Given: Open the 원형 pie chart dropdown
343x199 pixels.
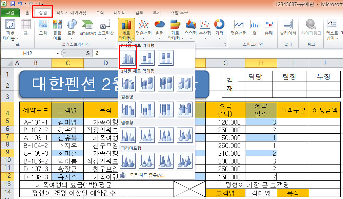Looking at the screenshot, I should [160, 30].
